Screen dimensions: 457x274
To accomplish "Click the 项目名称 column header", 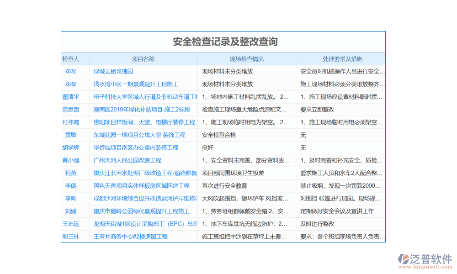I will click(143, 59).
